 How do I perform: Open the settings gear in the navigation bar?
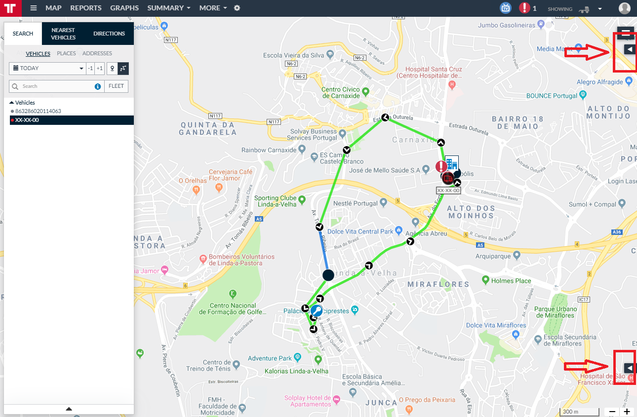[x=237, y=8]
